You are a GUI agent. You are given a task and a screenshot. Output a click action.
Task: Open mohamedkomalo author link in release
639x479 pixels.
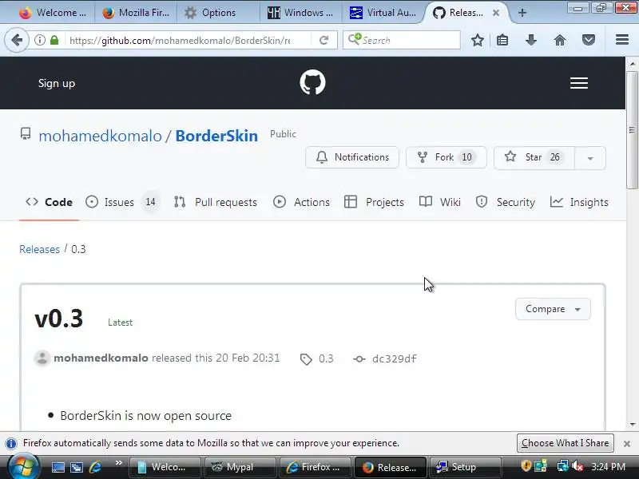coord(101,358)
